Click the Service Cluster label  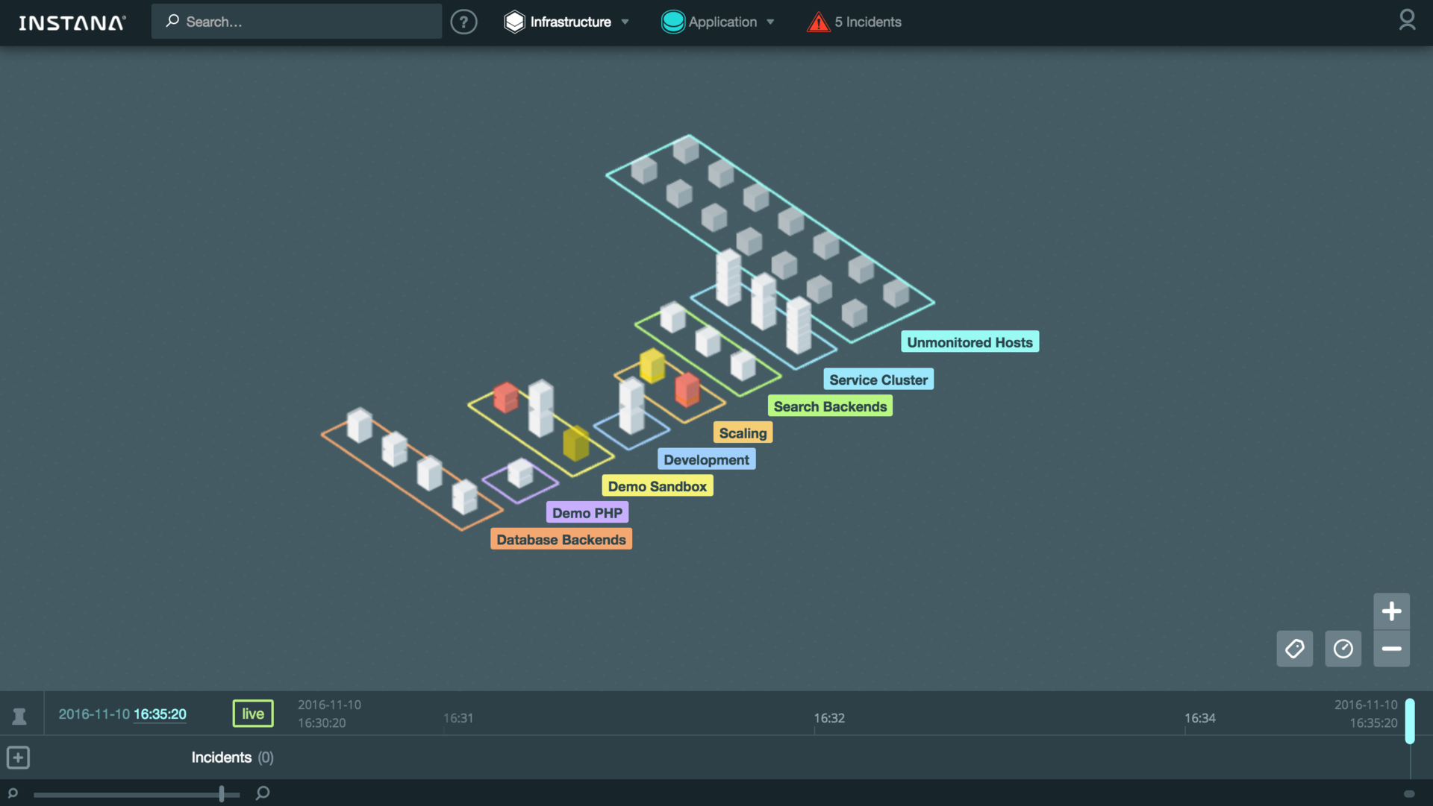[878, 380]
